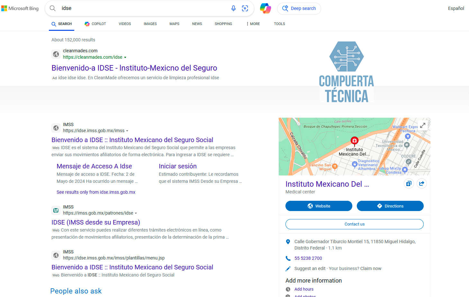
Task: Click the People also ask heading
Action: (76, 291)
